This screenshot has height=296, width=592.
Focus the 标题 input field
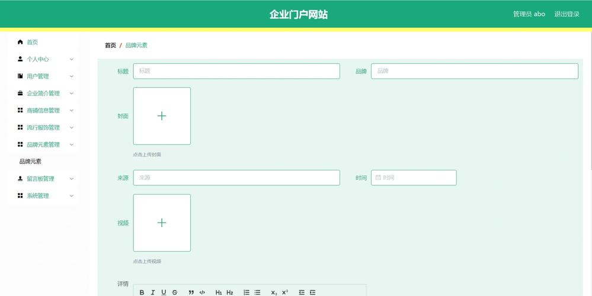pos(236,71)
